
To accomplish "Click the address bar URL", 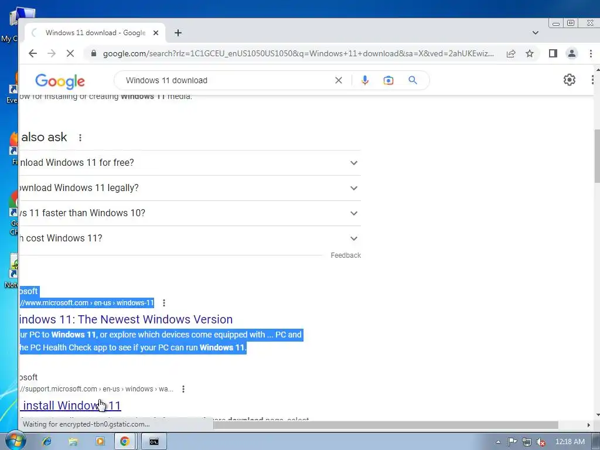I will pyautogui.click(x=298, y=53).
